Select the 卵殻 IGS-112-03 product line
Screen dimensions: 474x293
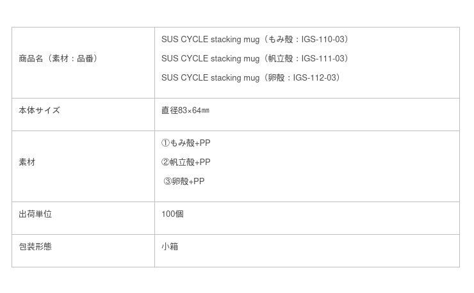click(x=251, y=78)
